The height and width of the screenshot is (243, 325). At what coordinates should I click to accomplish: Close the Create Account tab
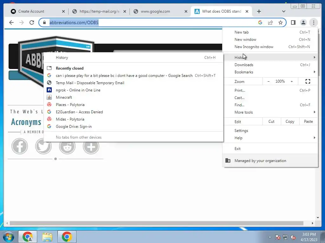[63, 12]
